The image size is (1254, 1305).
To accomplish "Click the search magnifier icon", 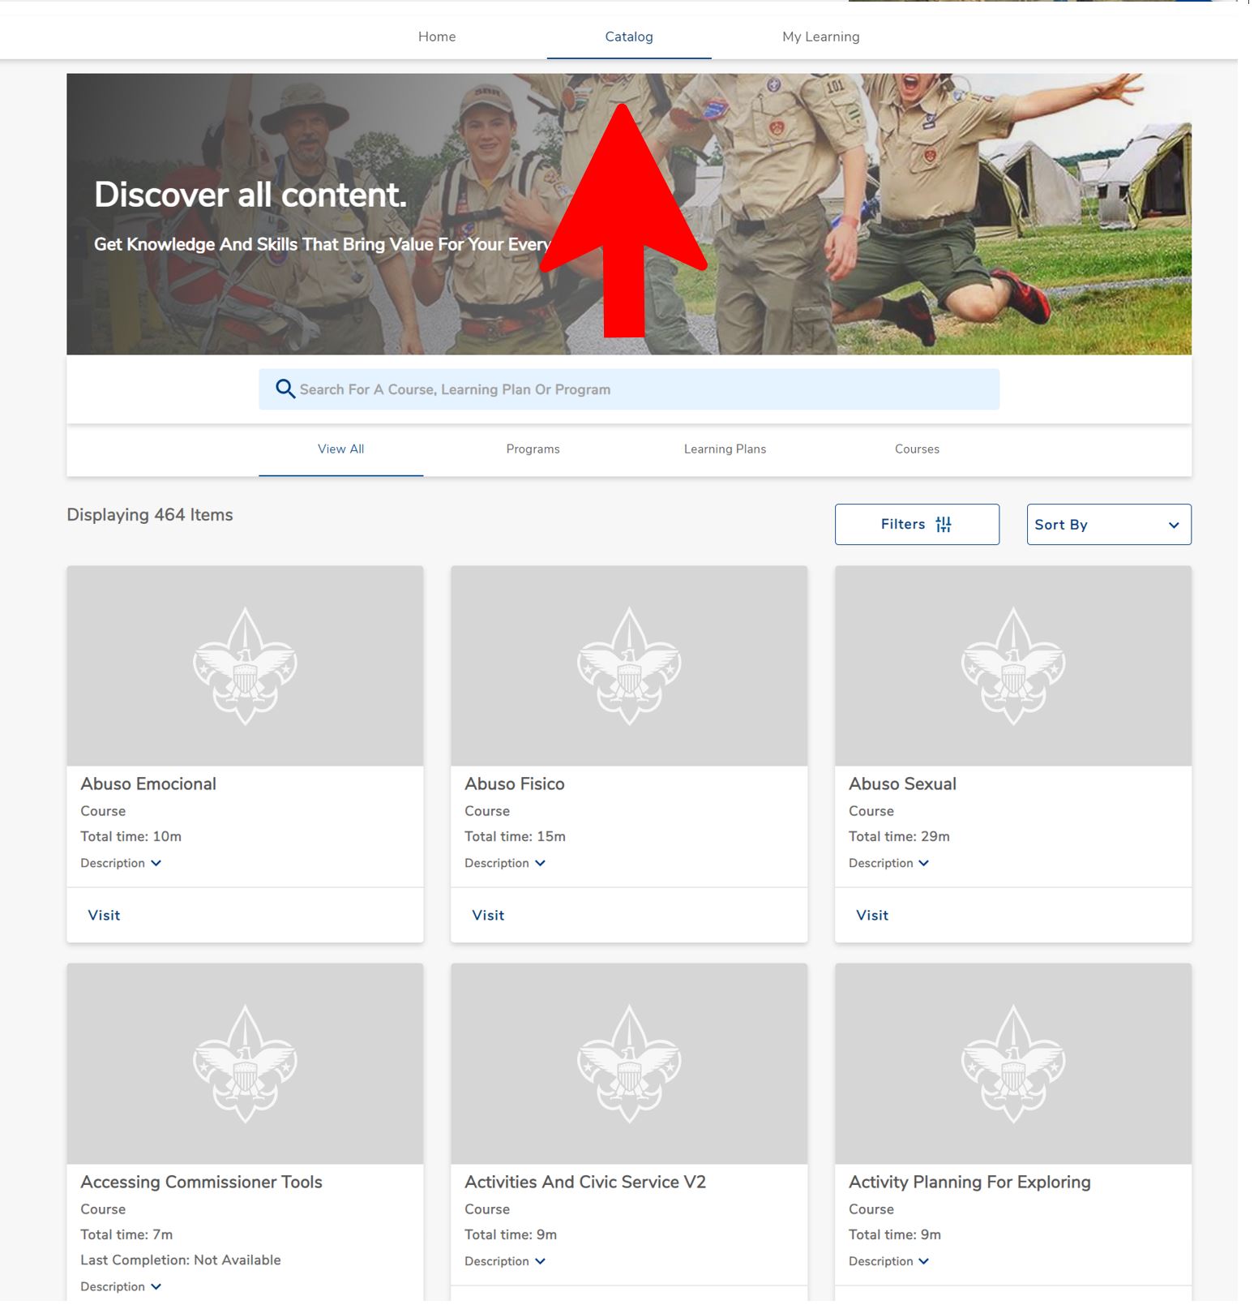I will click(285, 390).
